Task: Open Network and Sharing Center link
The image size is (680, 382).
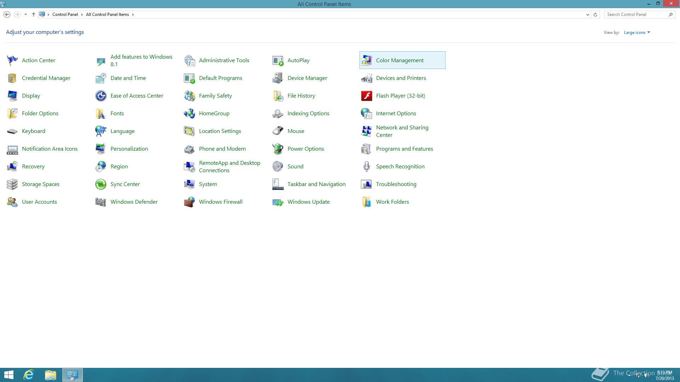Action: (402, 131)
